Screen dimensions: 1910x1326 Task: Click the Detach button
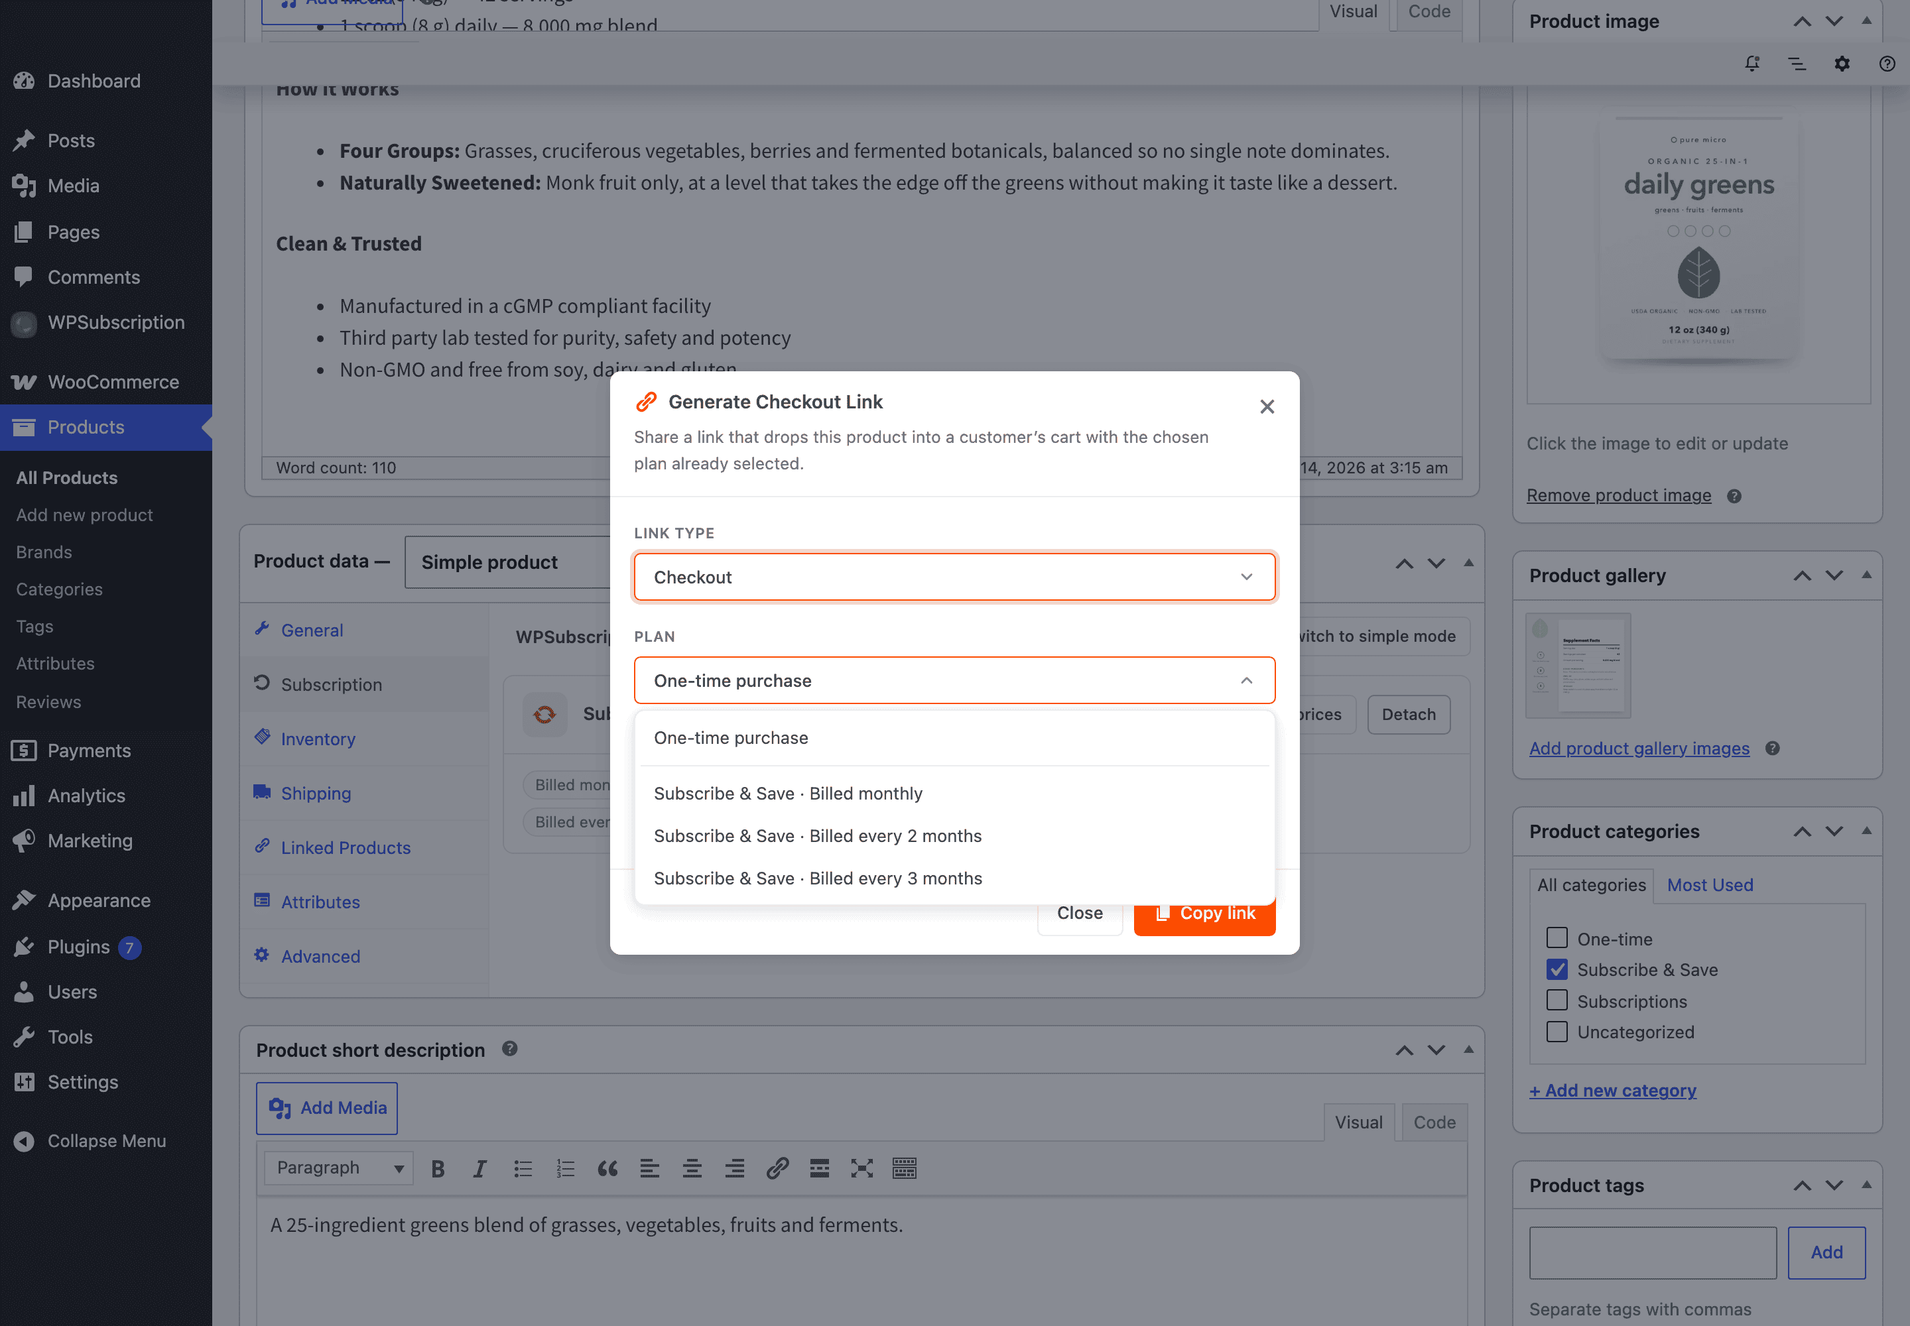(x=1408, y=715)
